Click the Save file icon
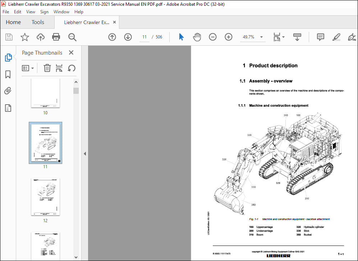Screen dimensions: 358x261 pos(9,37)
